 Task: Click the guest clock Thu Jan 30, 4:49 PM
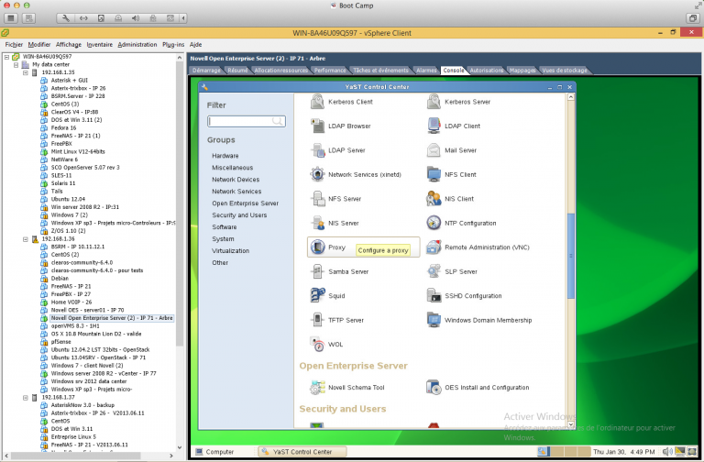point(623,452)
